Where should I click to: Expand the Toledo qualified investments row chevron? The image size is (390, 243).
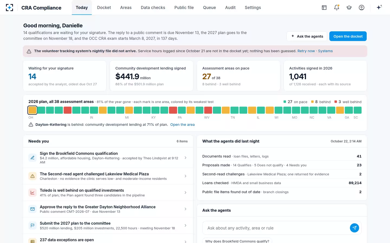pos(186,193)
